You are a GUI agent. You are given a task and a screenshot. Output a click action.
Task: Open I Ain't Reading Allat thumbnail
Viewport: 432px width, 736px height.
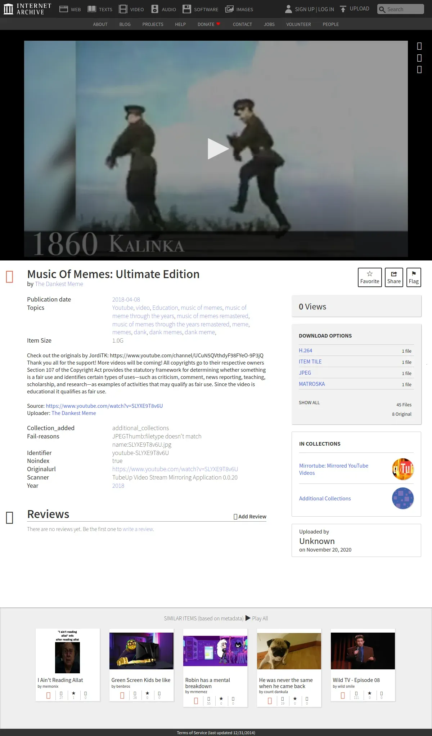pos(67,651)
